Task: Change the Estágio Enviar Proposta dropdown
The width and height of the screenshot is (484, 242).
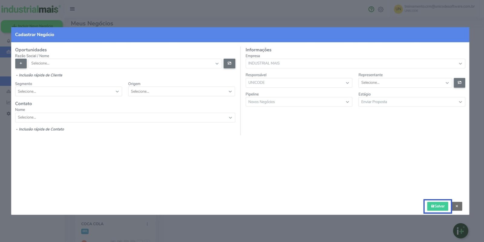Action: click(412, 102)
